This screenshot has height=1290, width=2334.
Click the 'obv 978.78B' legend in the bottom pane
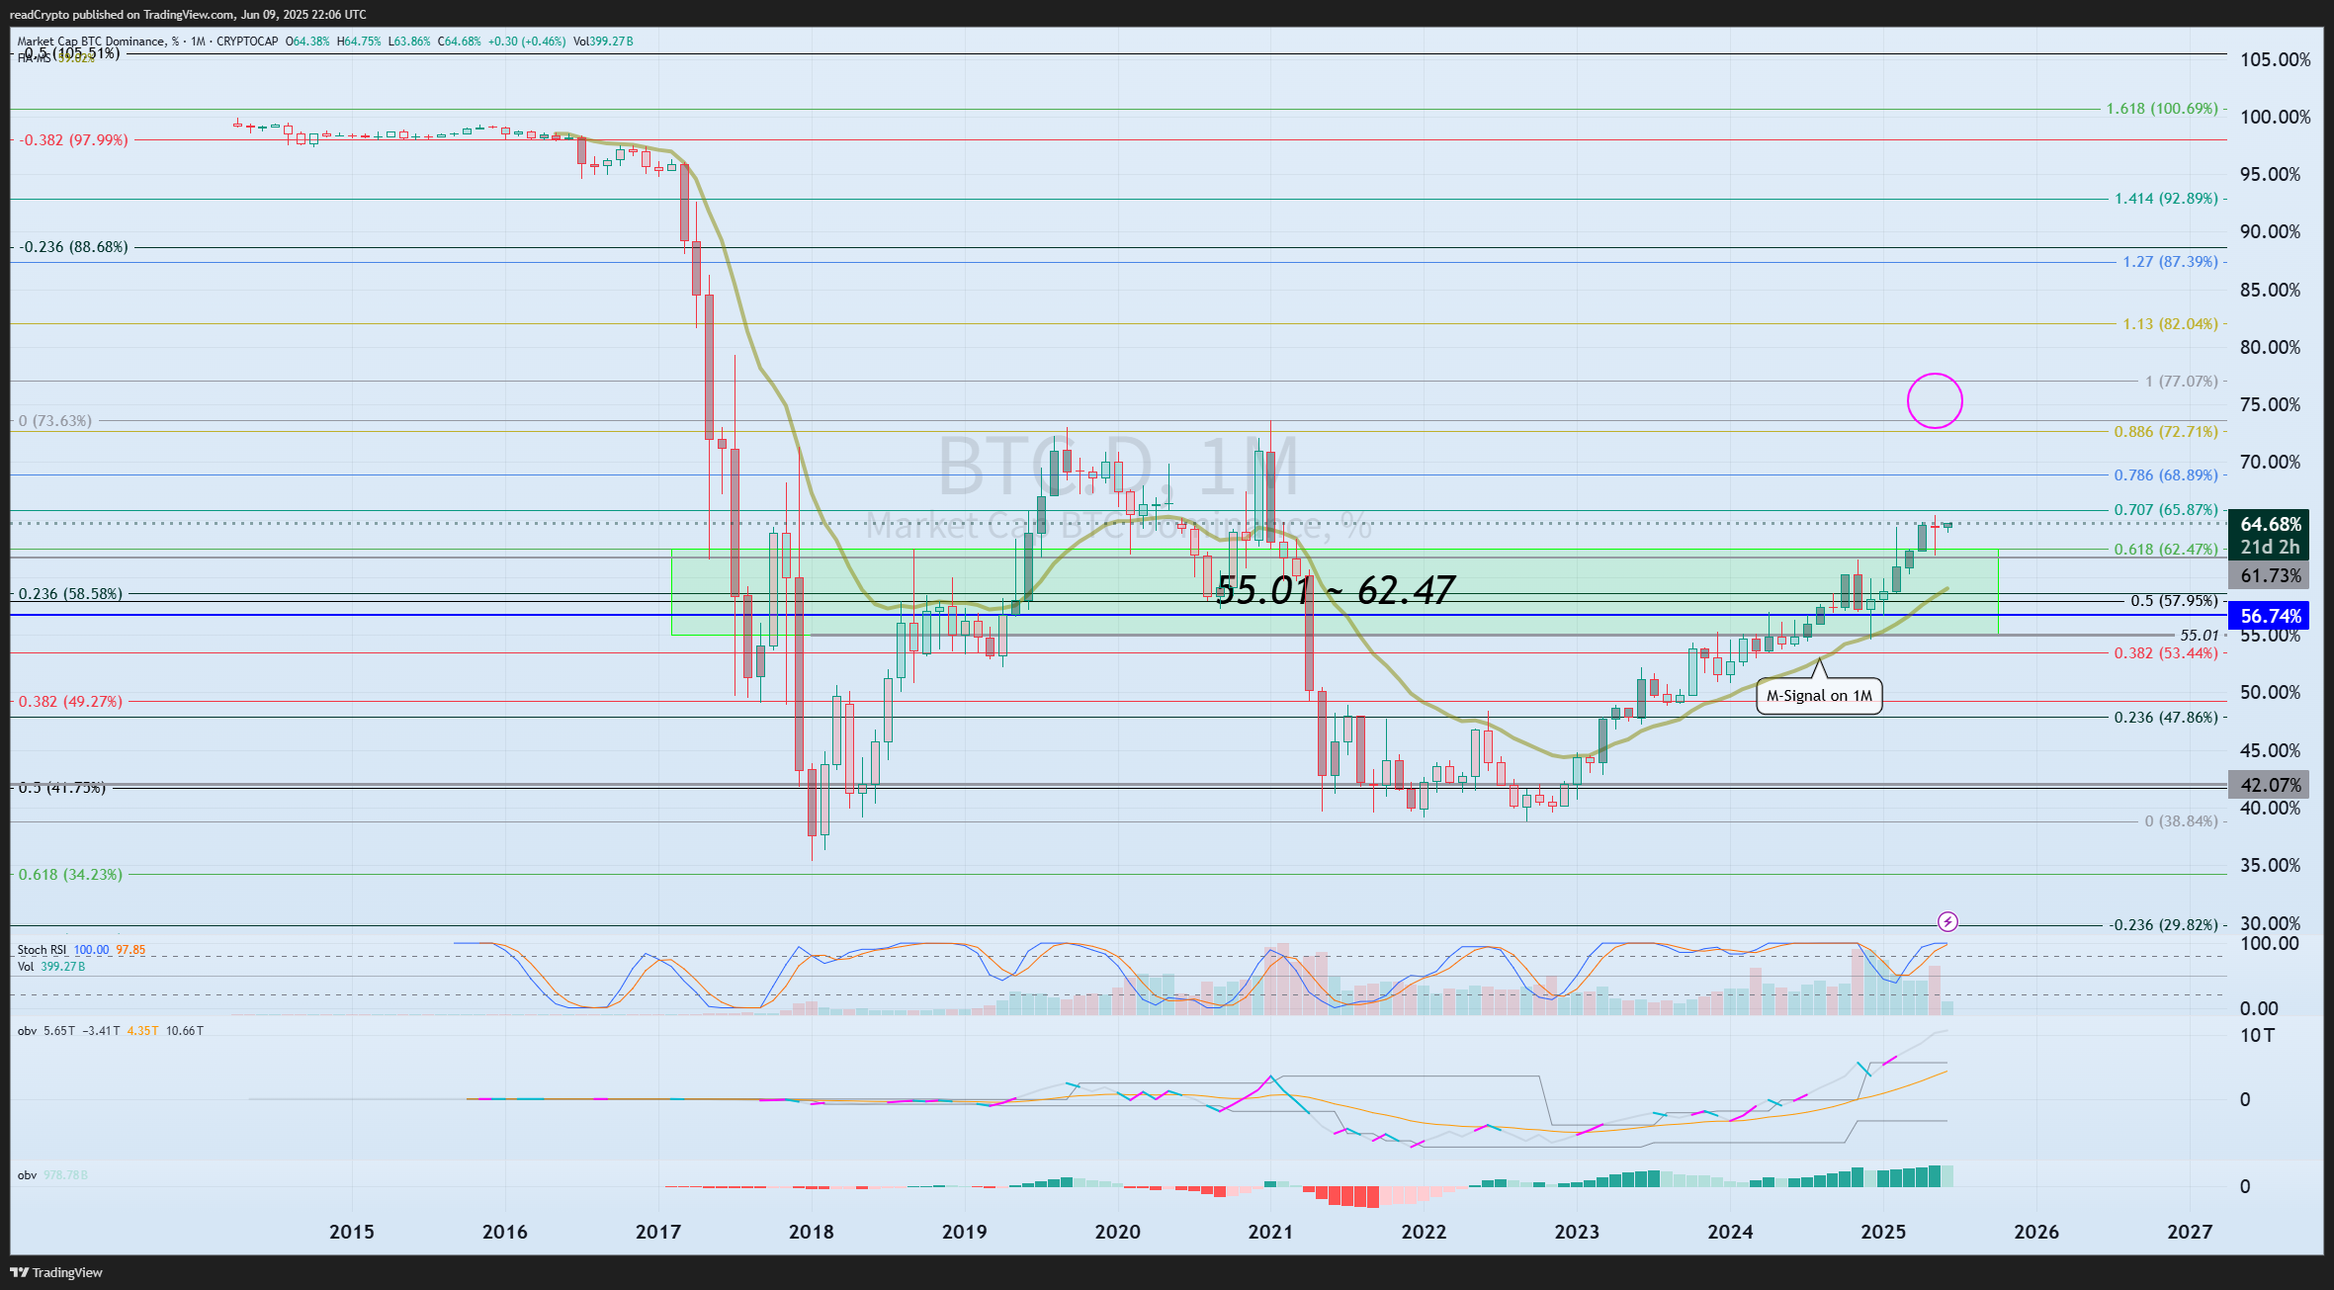(x=52, y=1174)
